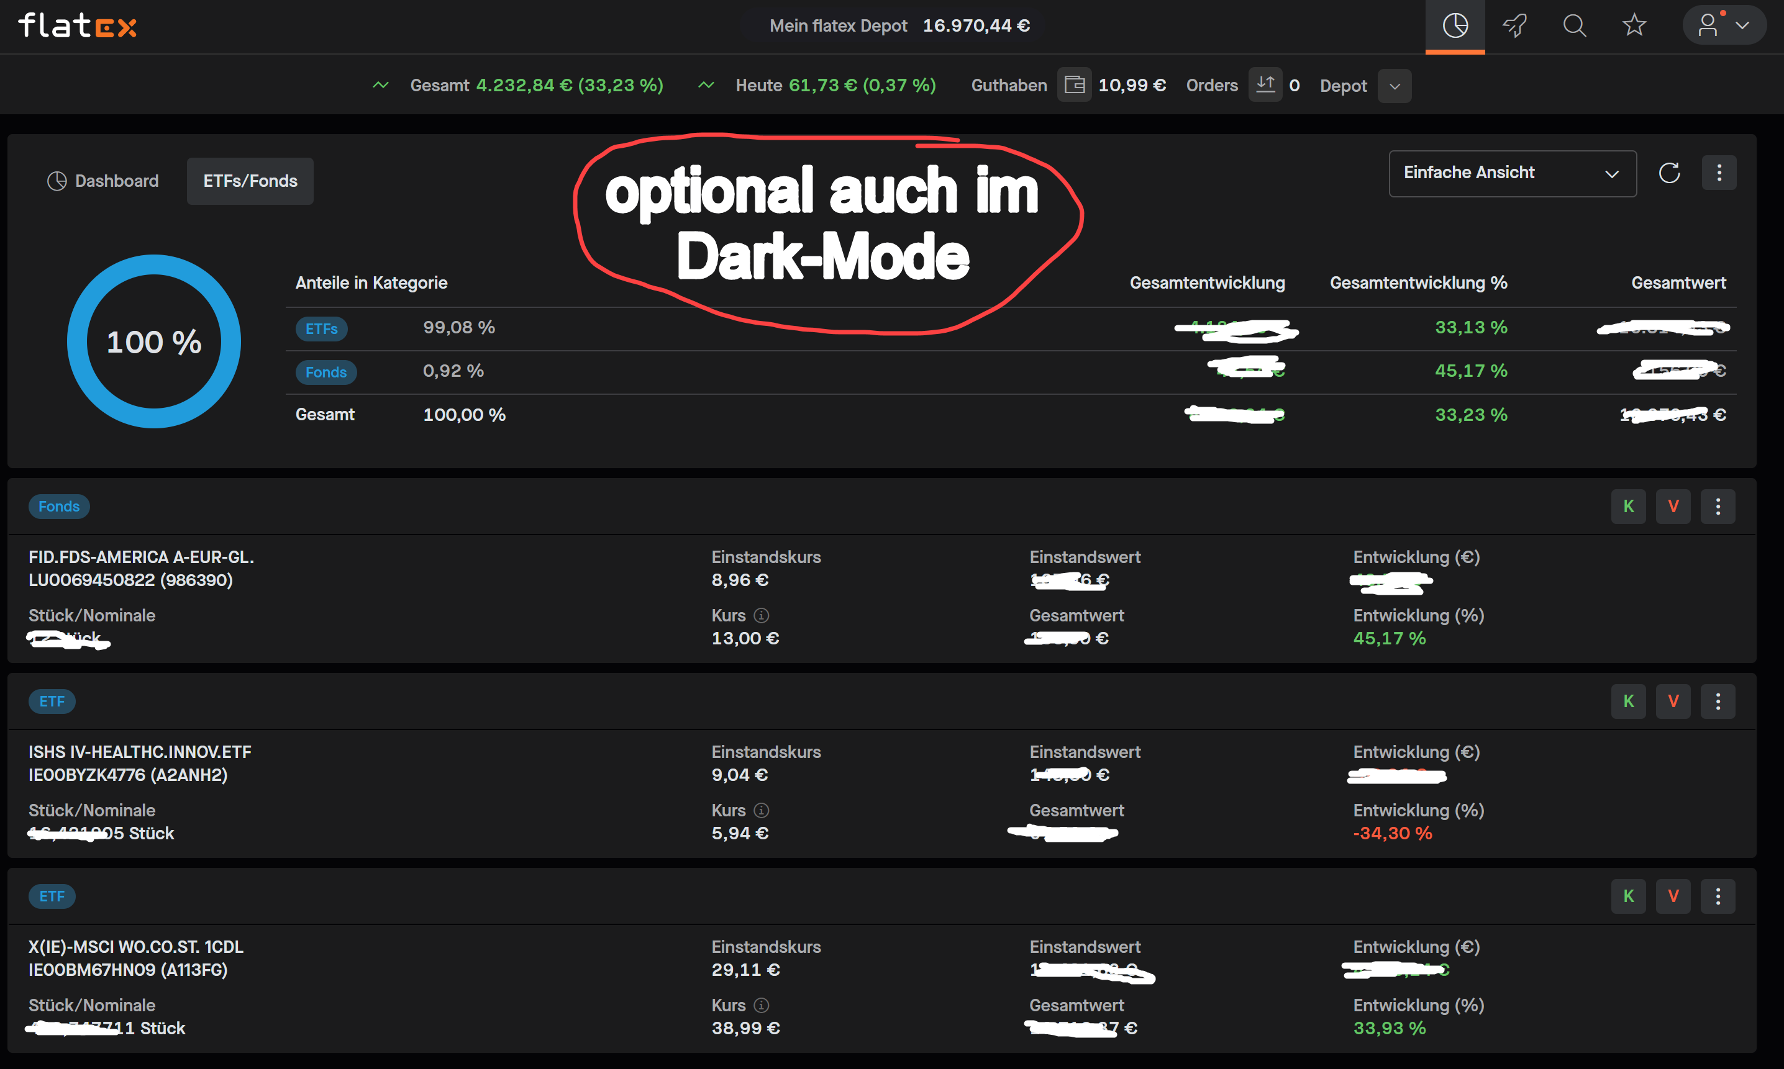Open three-dot menu for FID.FDS-AMERICA
This screenshot has height=1069, width=1784.
point(1718,507)
